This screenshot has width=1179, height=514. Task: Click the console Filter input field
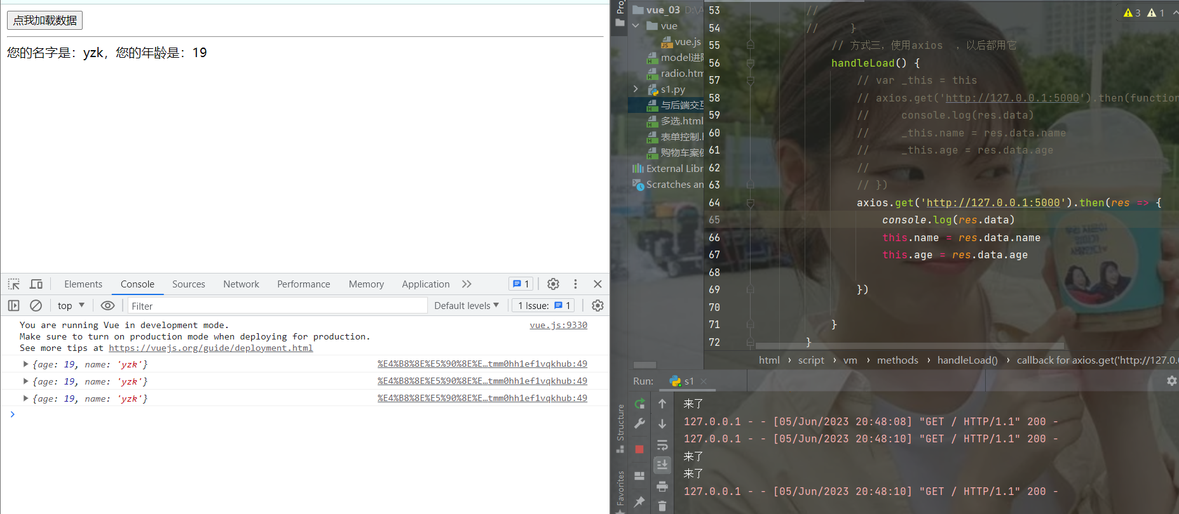pyautogui.click(x=278, y=306)
